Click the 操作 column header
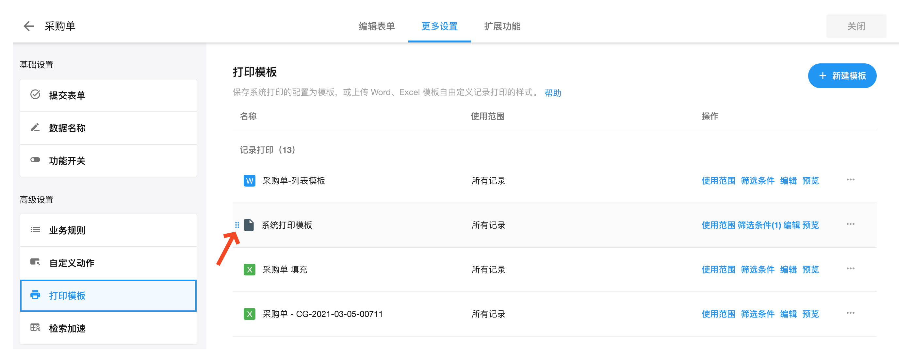The image size is (912, 362). point(710,116)
